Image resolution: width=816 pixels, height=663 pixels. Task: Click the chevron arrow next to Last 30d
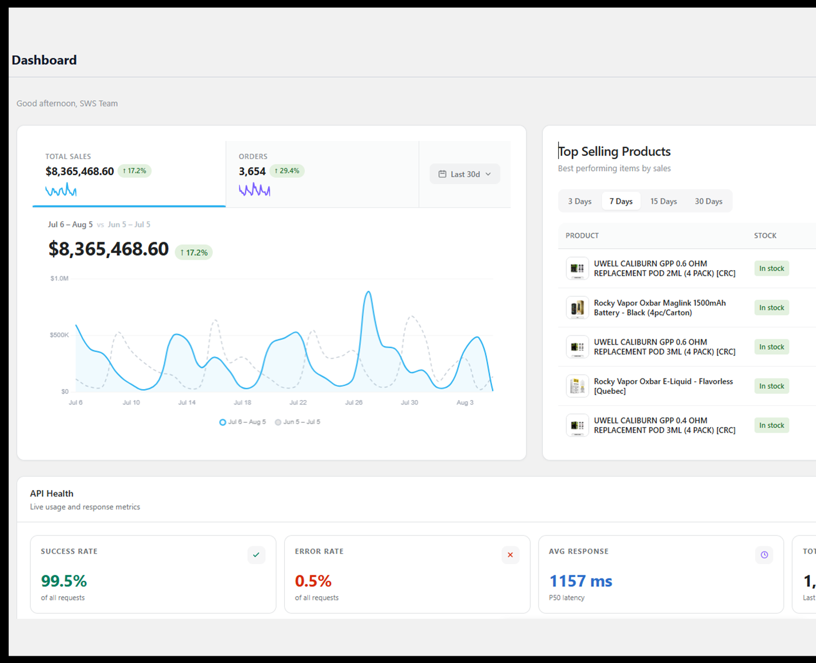[x=488, y=174]
